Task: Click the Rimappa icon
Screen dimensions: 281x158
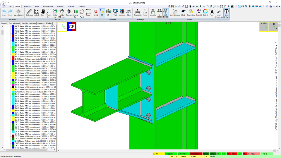Action: coord(69,13)
